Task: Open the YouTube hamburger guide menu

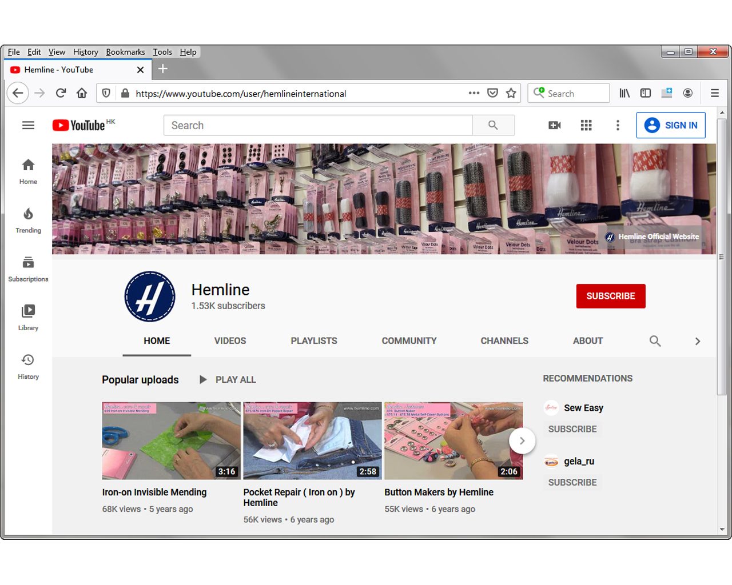Action: [x=28, y=125]
